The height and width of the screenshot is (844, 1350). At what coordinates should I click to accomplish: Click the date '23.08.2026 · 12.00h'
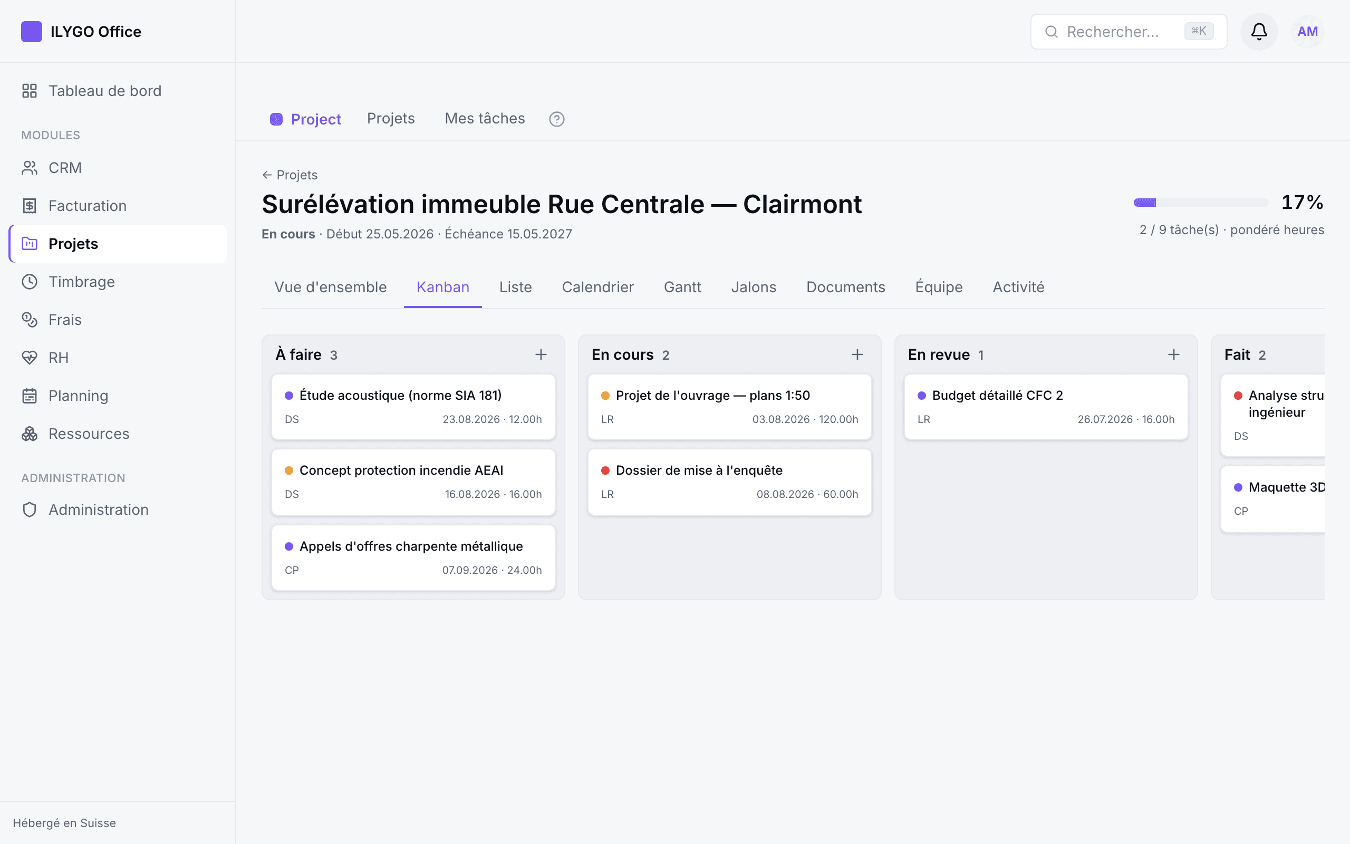(x=492, y=419)
